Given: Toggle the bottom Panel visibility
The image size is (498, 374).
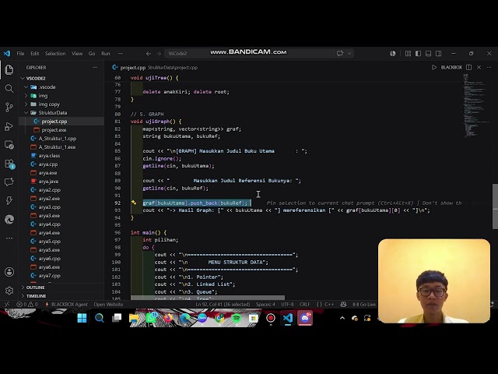Looking at the screenshot, I should 429,54.
